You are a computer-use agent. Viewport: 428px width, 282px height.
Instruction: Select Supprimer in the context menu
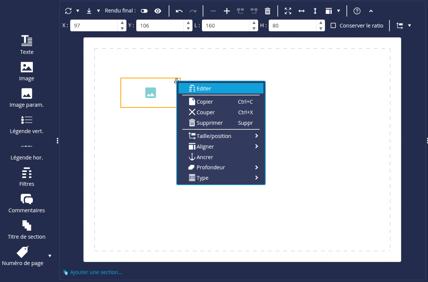pyautogui.click(x=221, y=123)
